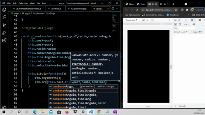Clear the console with the ban icon
Image resolution: width=205 pixels, height=115 pixels.
[x=180, y=24]
